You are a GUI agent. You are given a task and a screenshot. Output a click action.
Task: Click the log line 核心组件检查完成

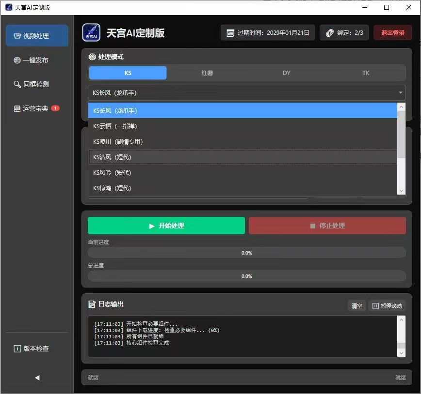131,343
